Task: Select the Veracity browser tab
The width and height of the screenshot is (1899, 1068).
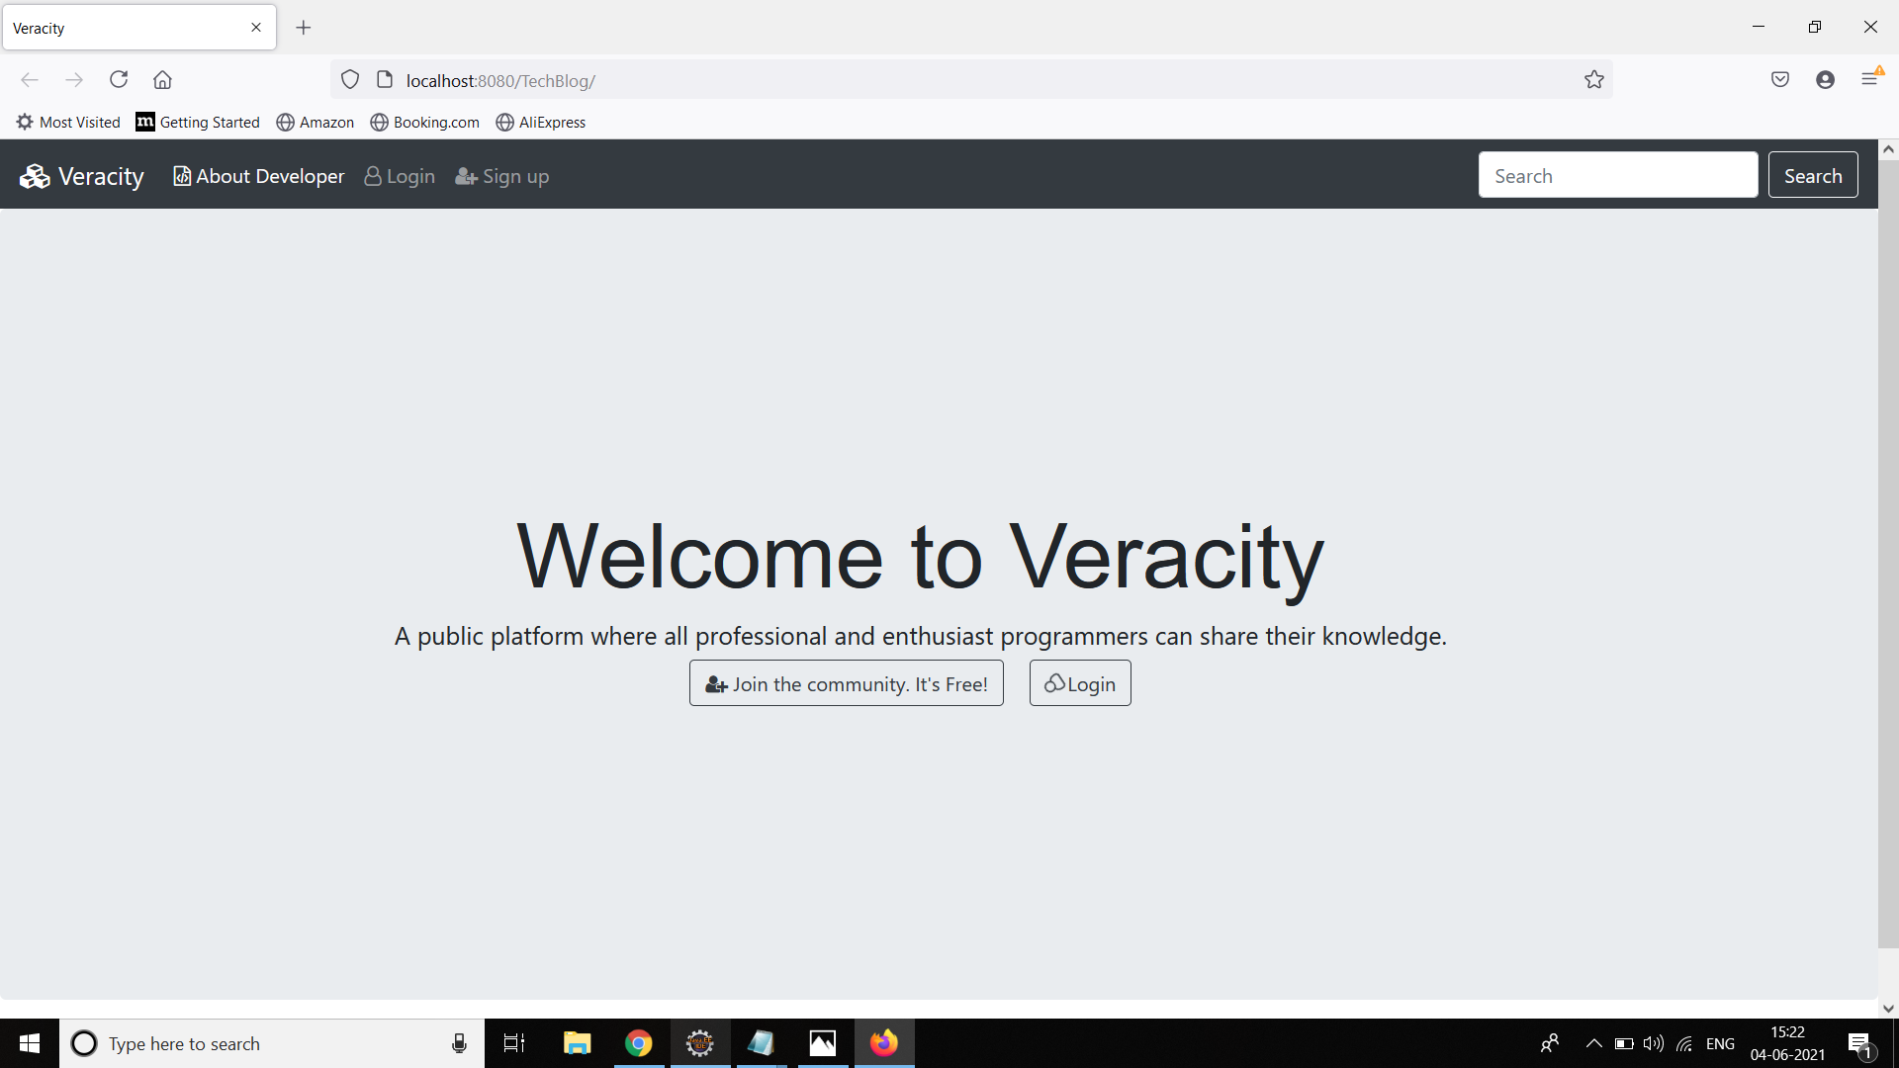Action: click(138, 28)
